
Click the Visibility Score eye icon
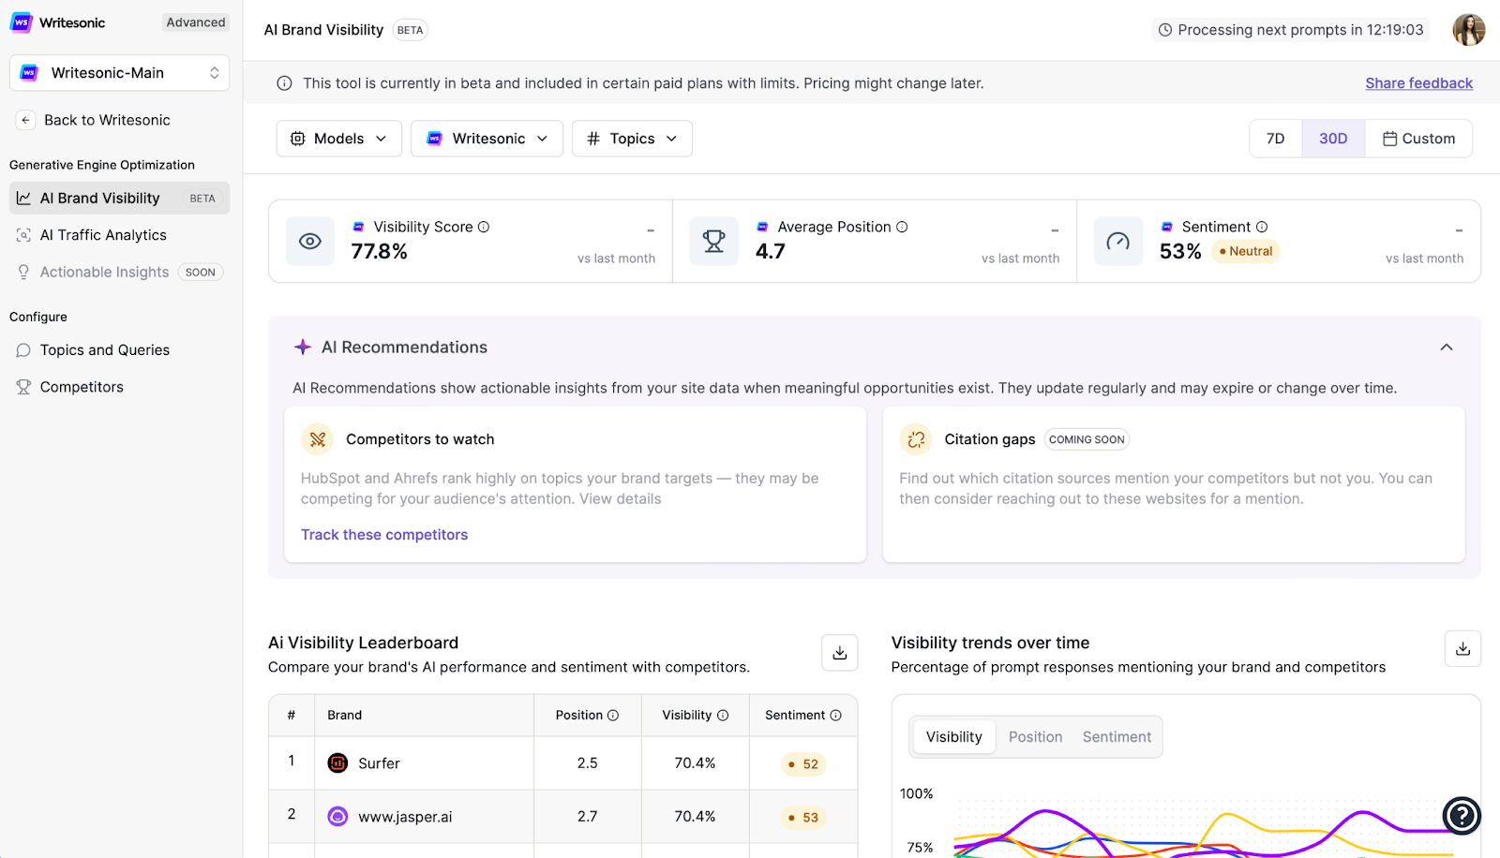(x=310, y=242)
